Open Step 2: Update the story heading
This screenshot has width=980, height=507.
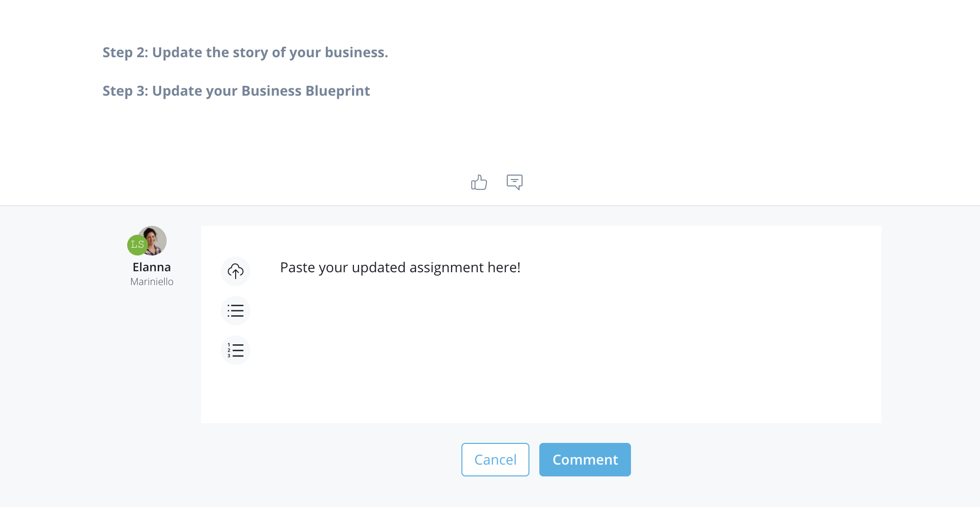[x=245, y=52]
